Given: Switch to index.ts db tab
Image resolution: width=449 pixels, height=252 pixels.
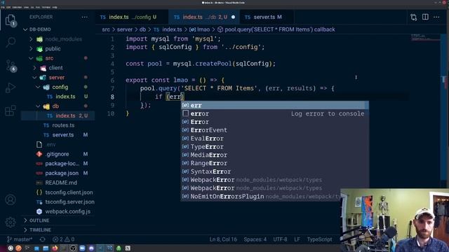Looking at the screenshot, I should coord(204,17).
